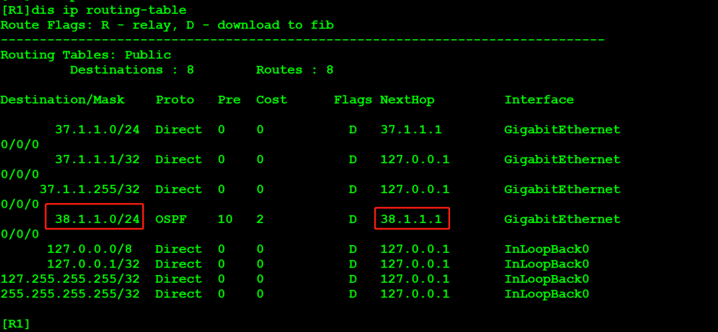Click the 'Destination/Mask' column header
This screenshot has width=718, height=332.
pos(62,100)
